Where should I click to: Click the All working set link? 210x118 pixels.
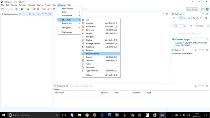[191, 26]
